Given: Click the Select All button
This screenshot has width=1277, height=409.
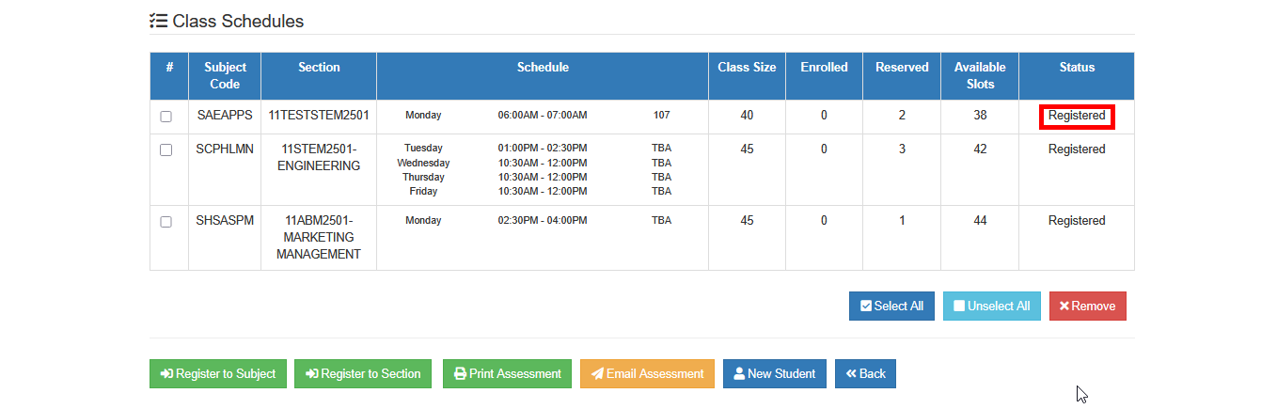Looking at the screenshot, I should (x=891, y=306).
